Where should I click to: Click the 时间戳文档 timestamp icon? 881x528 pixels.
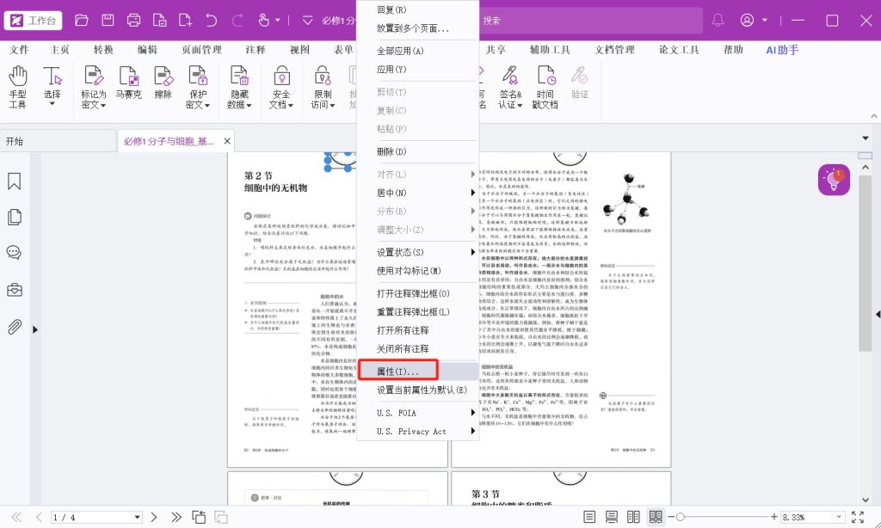click(545, 86)
